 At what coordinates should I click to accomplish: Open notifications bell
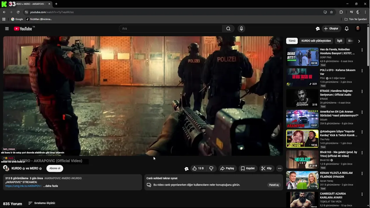[347, 29]
